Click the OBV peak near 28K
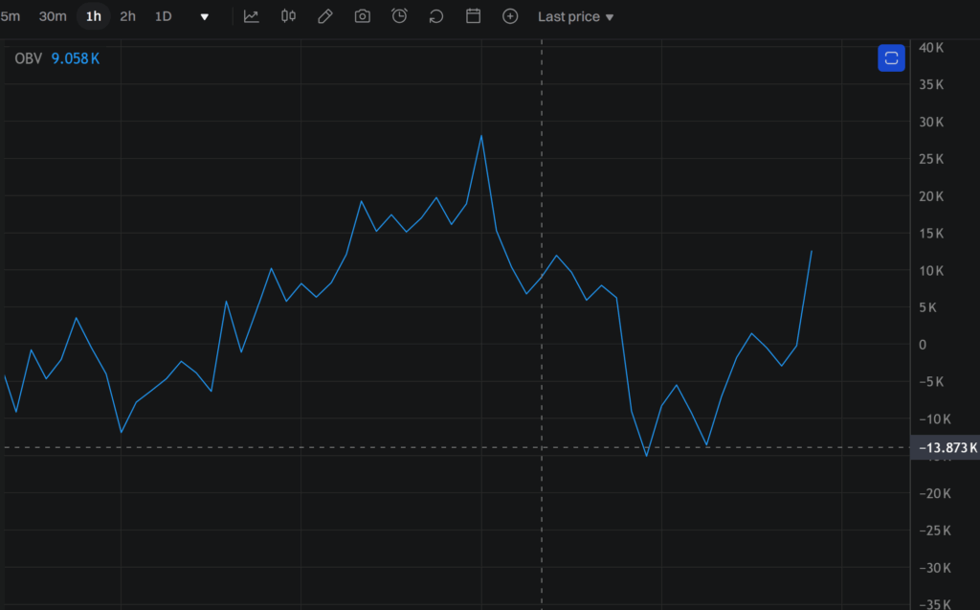The height and width of the screenshot is (610, 980). coord(481,136)
